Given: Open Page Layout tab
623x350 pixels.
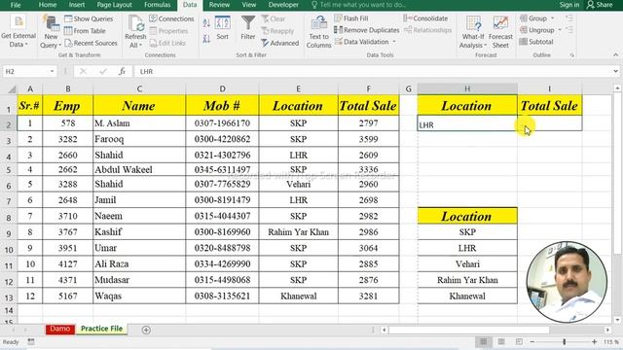Looking at the screenshot, I should click(x=115, y=5).
